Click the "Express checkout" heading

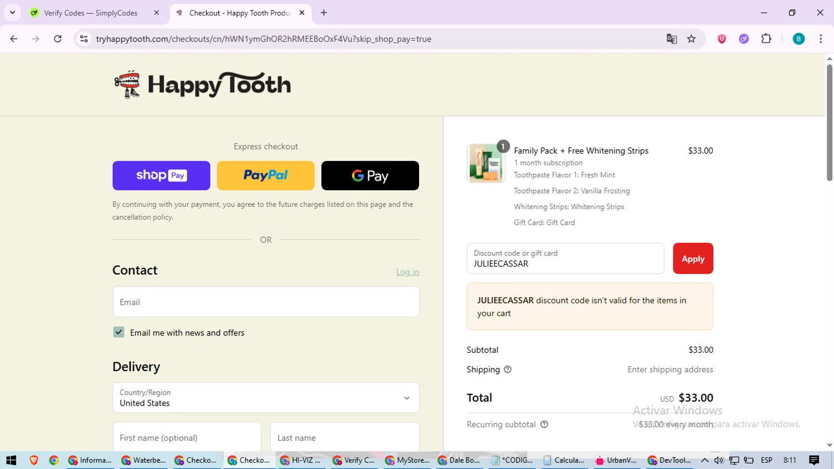[x=266, y=146]
